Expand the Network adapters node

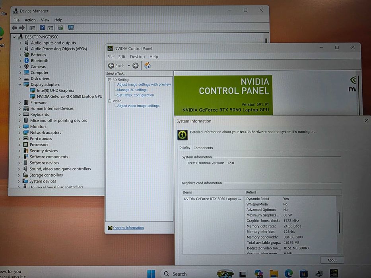click(x=19, y=133)
